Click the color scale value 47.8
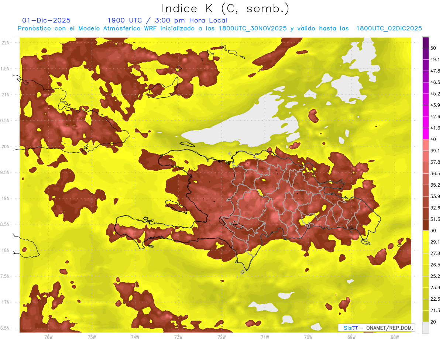Viewport: 443px width, 342px height. tap(436, 71)
